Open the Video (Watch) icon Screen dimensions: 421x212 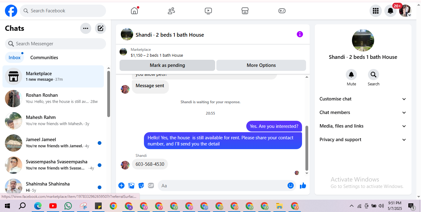coord(208,11)
